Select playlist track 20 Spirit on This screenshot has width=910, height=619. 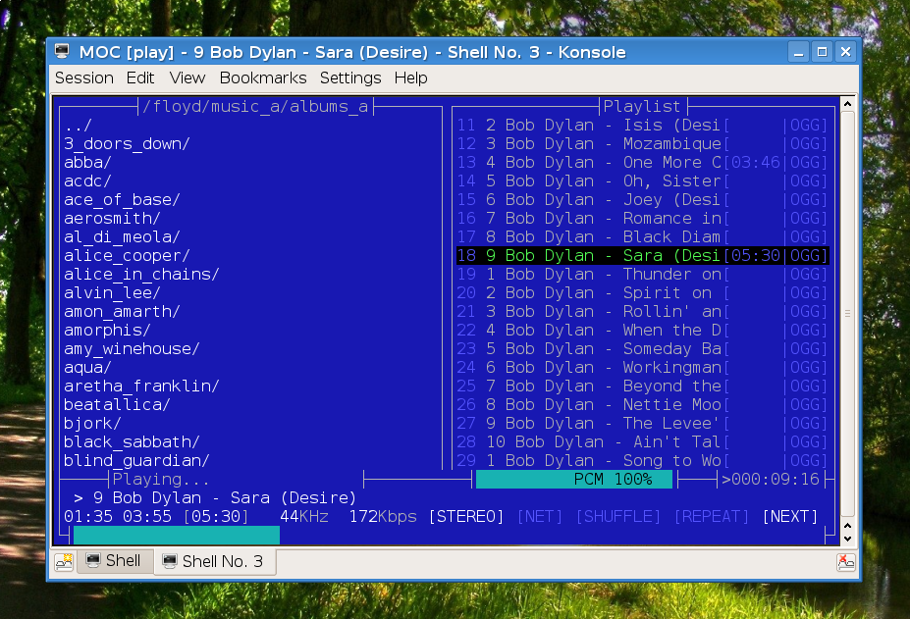tap(642, 292)
